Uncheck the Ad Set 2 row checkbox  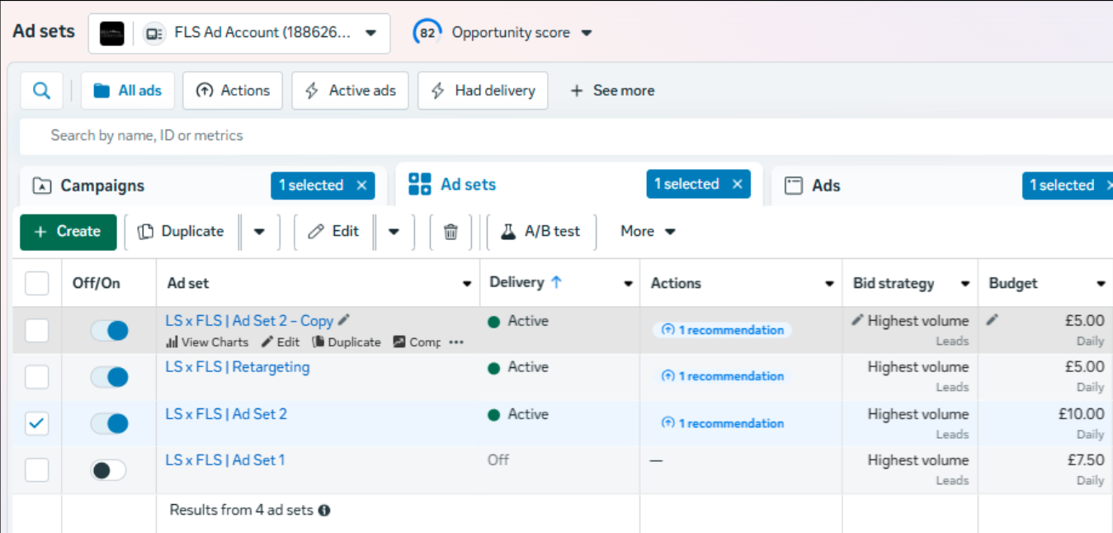click(x=36, y=422)
